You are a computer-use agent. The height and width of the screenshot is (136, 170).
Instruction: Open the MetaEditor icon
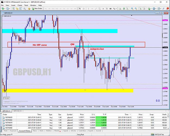[x=29, y=9]
